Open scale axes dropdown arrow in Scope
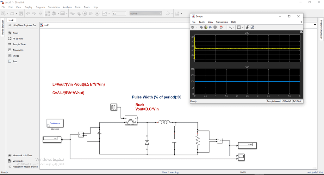 [x=242, y=27]
